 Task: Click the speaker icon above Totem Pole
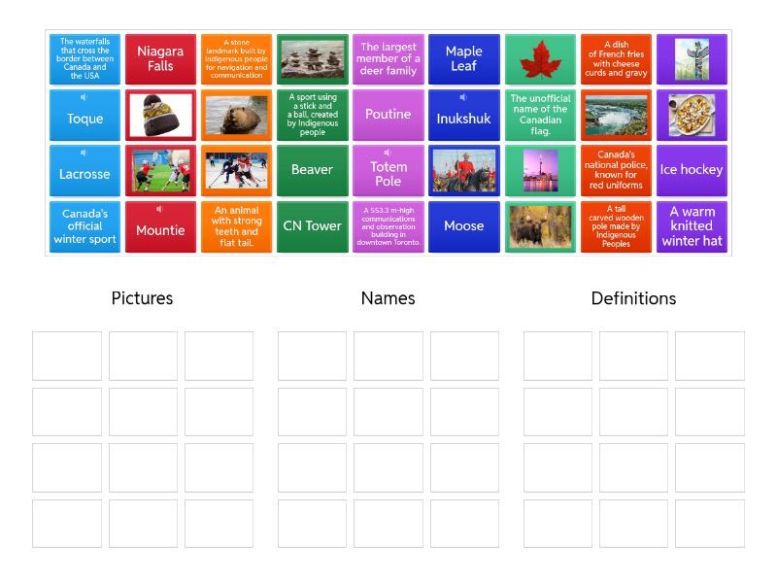click(388, 153)
